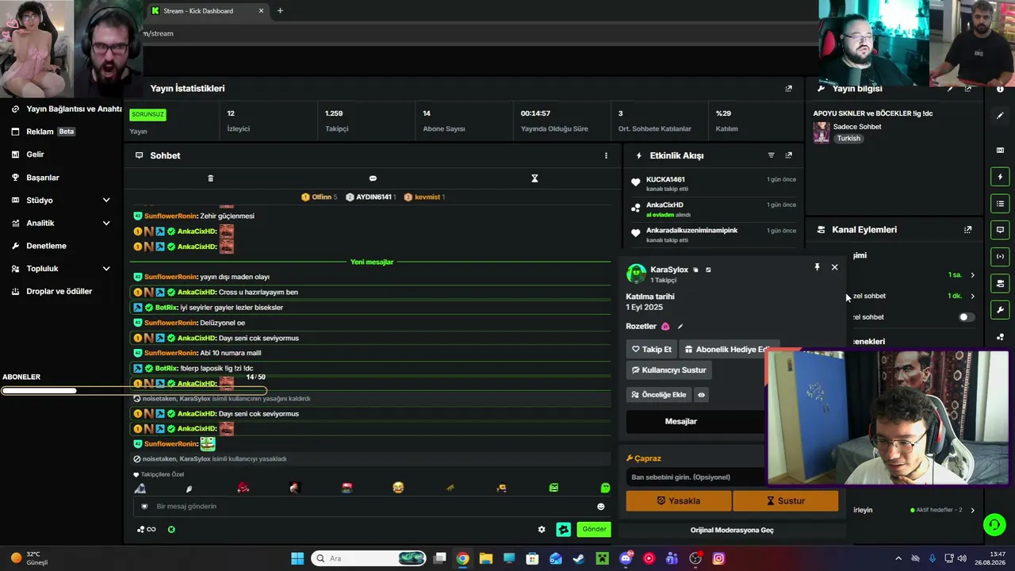
Task: Click the ban reason input field
Action: [x=695, y=477]
